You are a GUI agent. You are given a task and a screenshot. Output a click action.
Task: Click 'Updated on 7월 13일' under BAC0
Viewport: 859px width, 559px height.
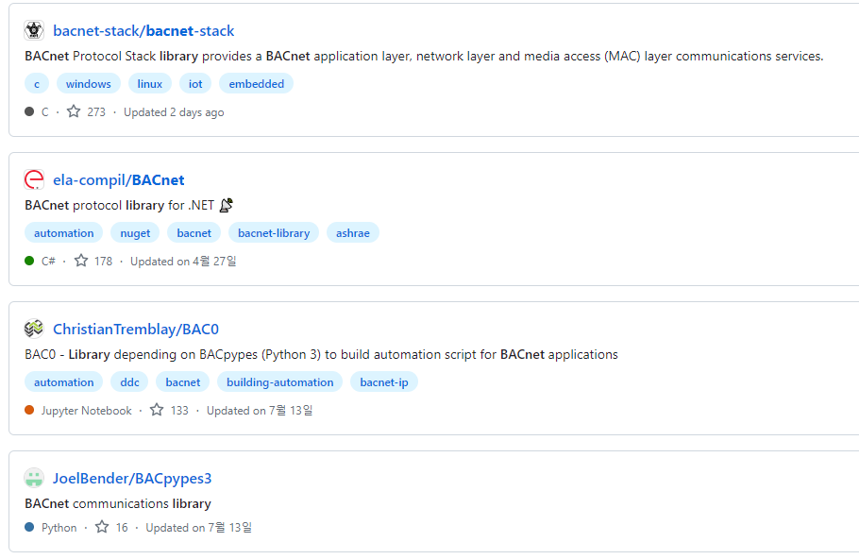(x=260, y=411)
